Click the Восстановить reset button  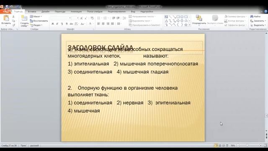(39, 21)
